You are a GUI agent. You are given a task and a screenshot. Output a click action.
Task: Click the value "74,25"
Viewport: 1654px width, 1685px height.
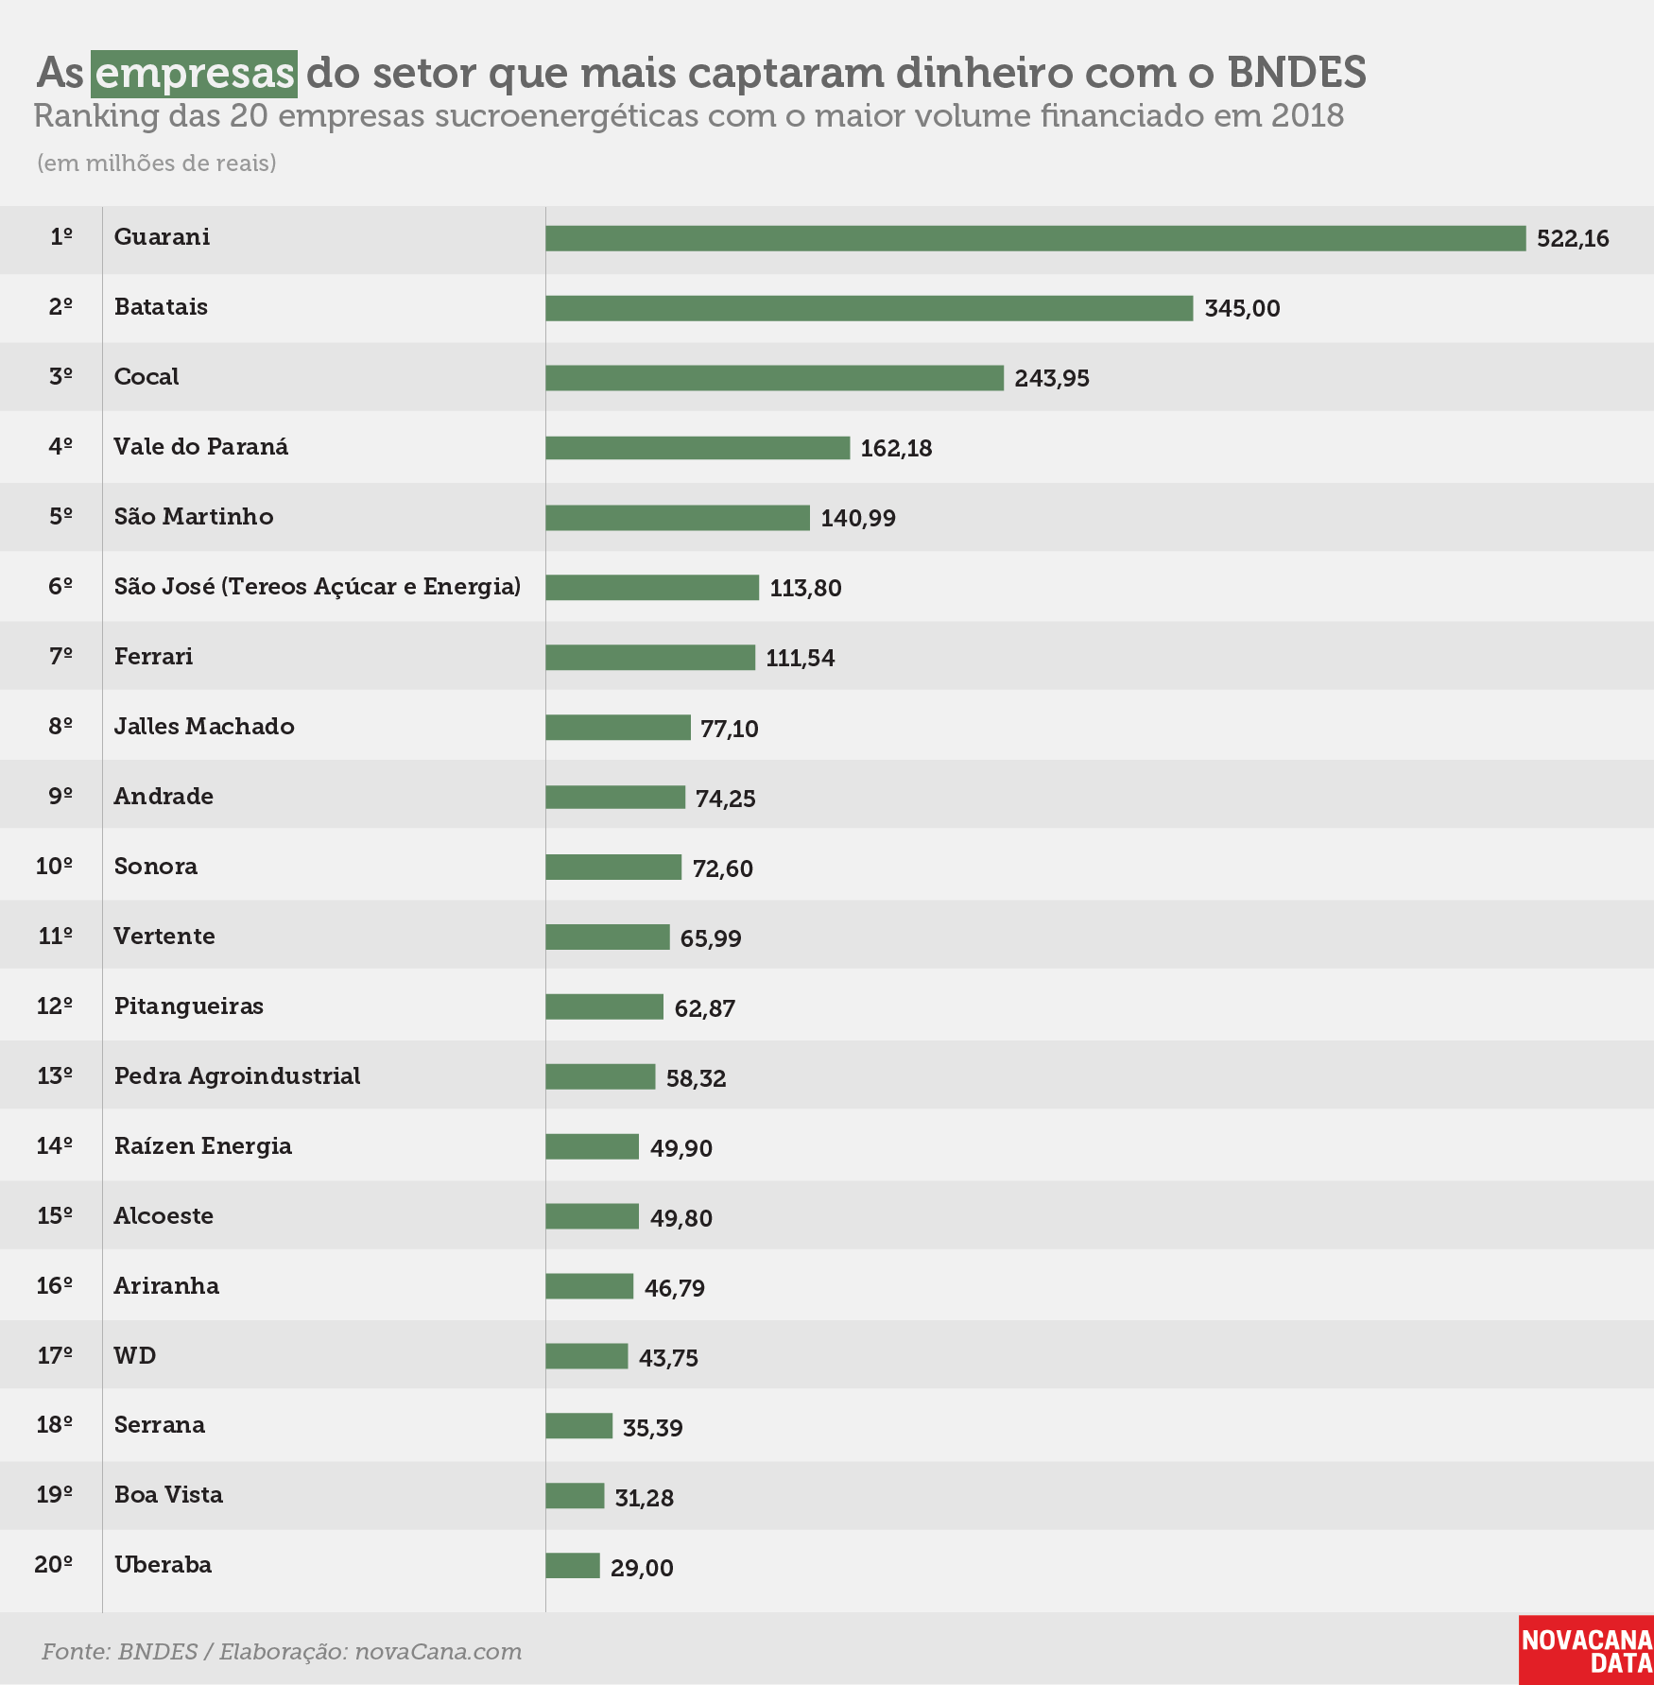[726, 799]
